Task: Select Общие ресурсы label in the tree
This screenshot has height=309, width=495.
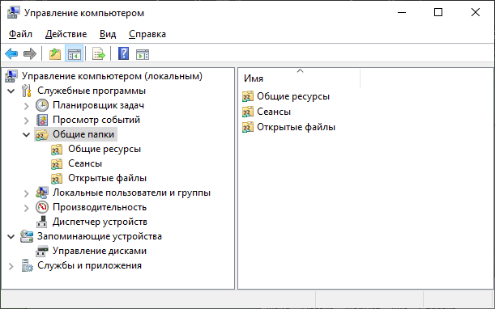Action: [105, 149]
